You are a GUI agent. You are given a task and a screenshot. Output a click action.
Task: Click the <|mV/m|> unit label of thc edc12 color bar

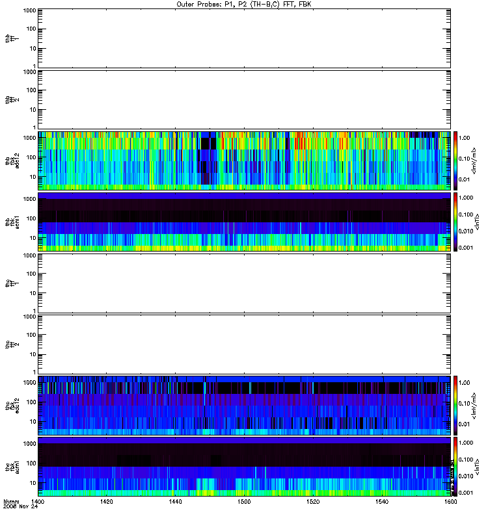tap(474, 406)
